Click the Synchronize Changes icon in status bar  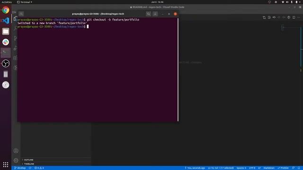[x=30, y=168]
